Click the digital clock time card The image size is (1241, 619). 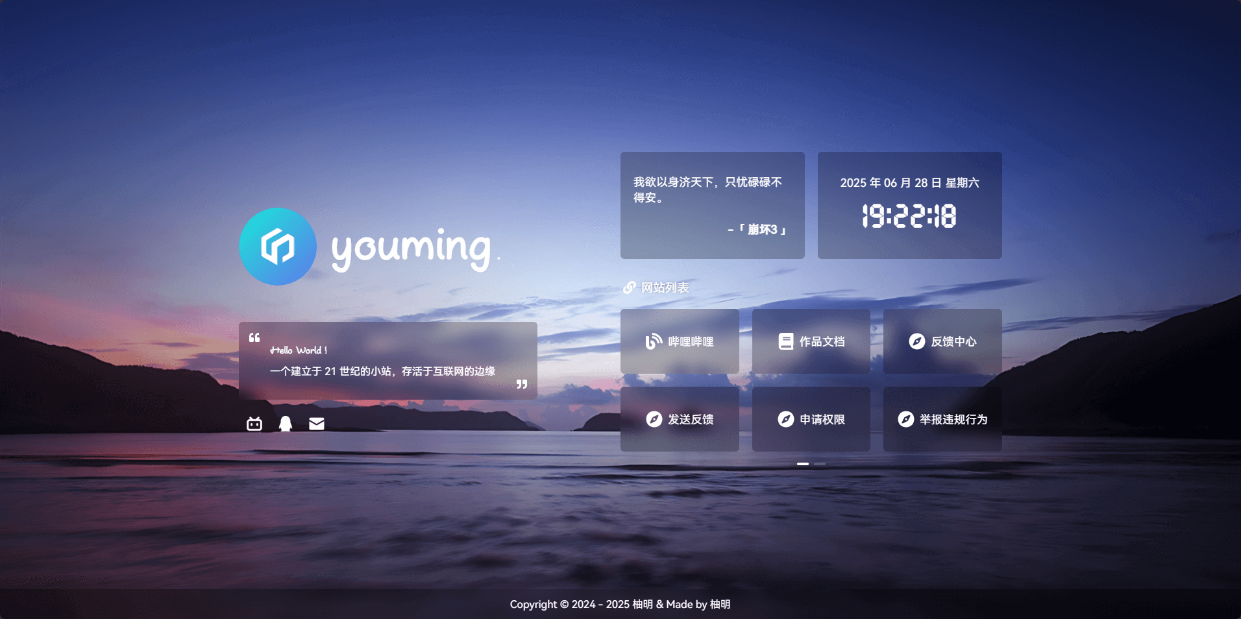coord(909,205)
